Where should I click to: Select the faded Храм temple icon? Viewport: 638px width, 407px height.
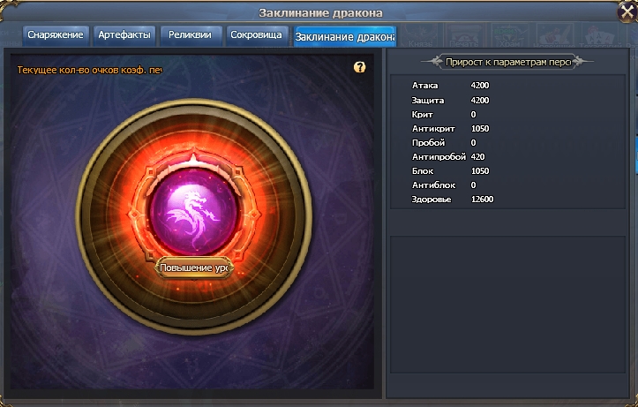(x=510, y=35)
